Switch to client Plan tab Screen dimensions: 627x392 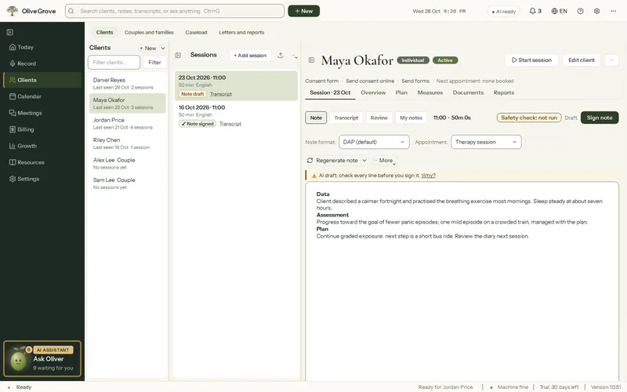click(x=401, y=93)
